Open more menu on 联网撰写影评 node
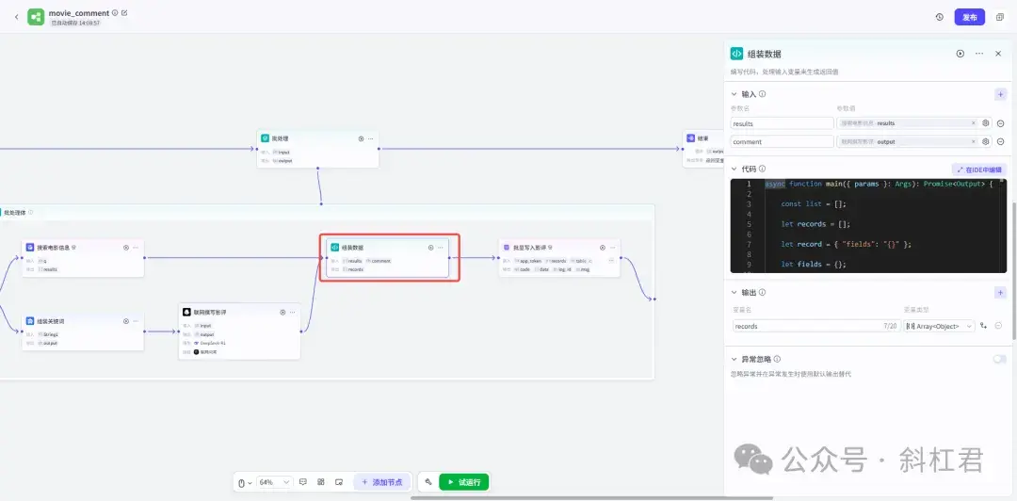 point(293,312)
